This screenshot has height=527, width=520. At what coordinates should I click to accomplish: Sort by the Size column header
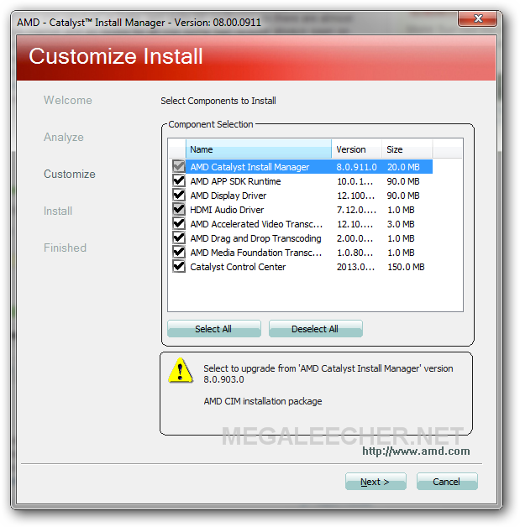(407, 149)
